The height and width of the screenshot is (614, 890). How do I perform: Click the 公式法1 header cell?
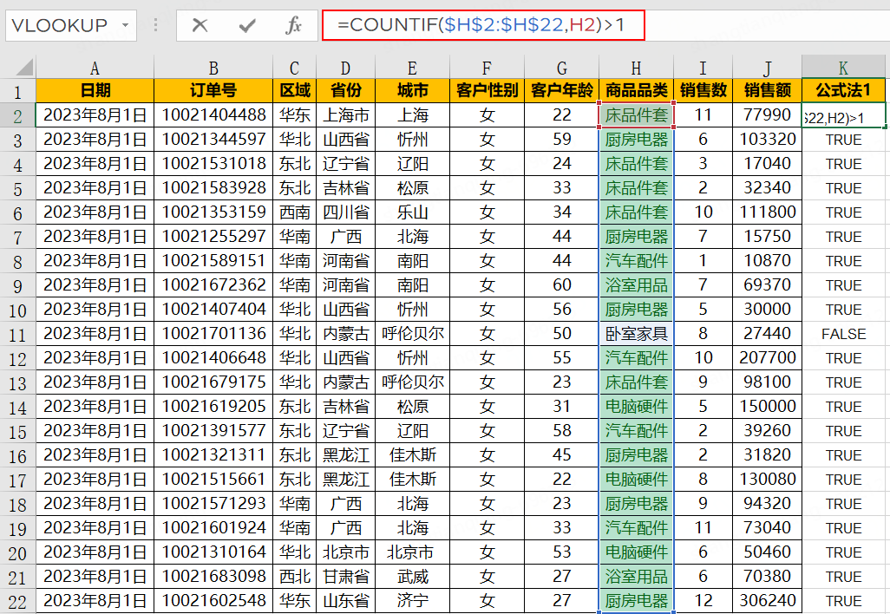click(x=843, y=91)
